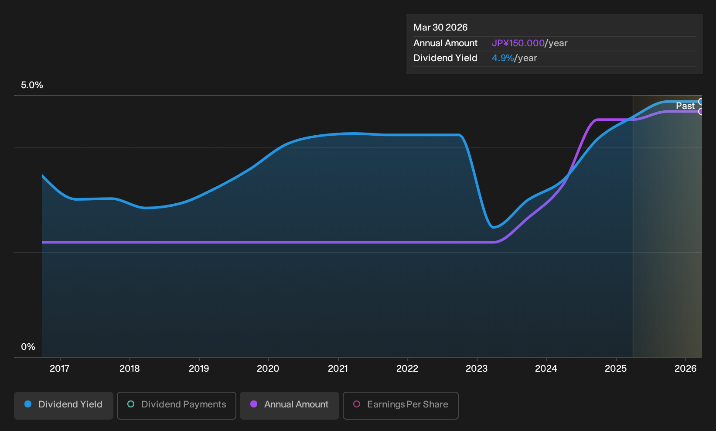Image resolution: width=716 pixels, height=431 pixels.
Task: Click the 0% y-axis label
Action: pyautogui.click(x=28, y=347)
